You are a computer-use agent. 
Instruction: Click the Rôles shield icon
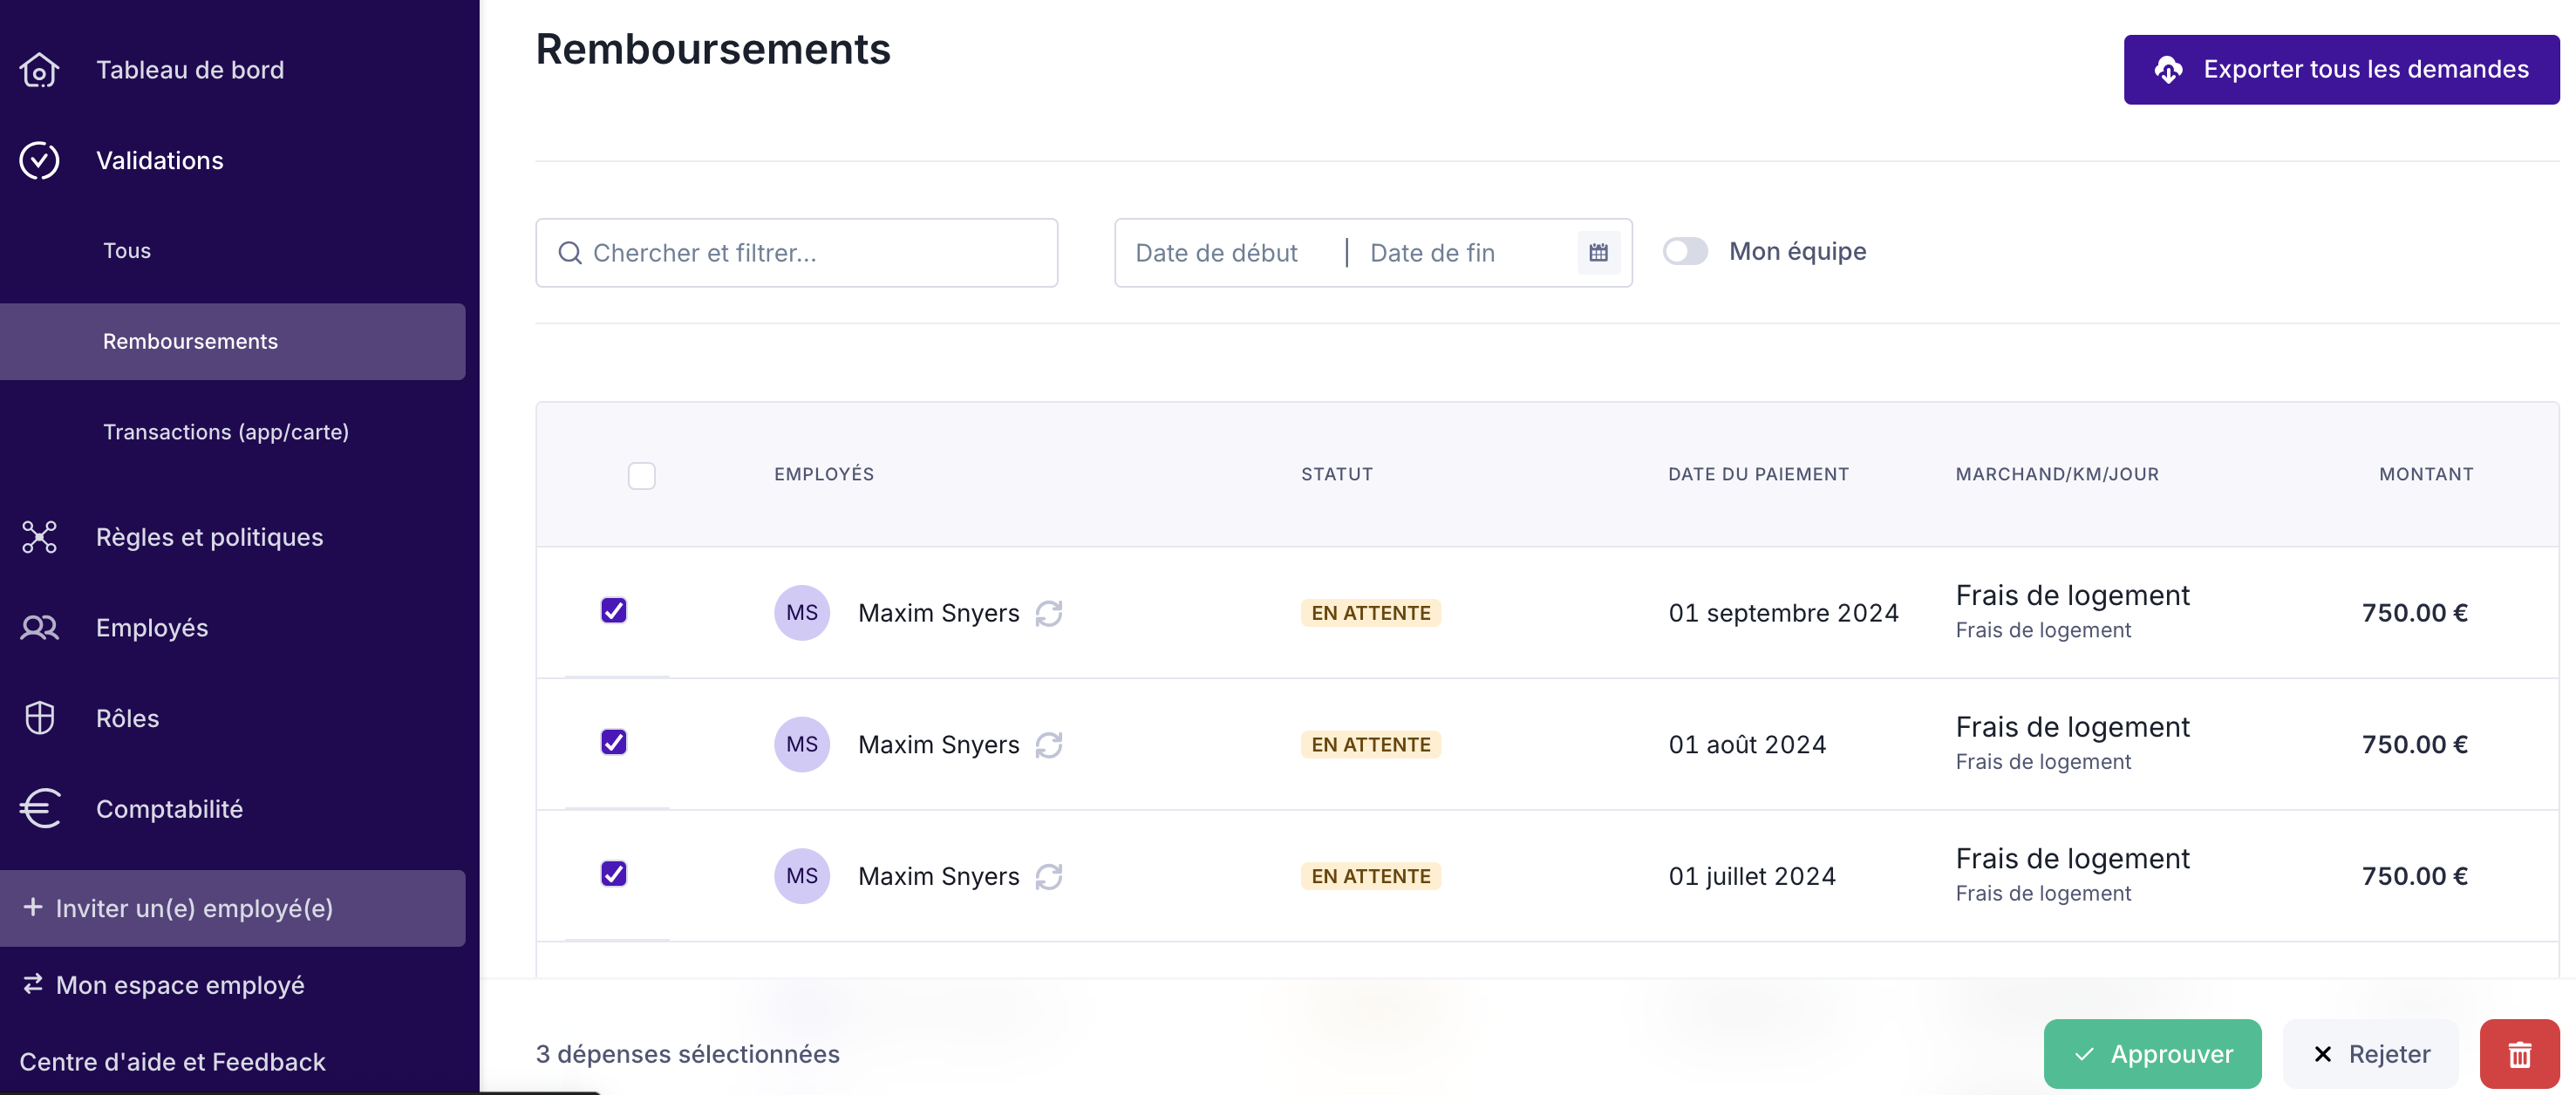point(39,718)
